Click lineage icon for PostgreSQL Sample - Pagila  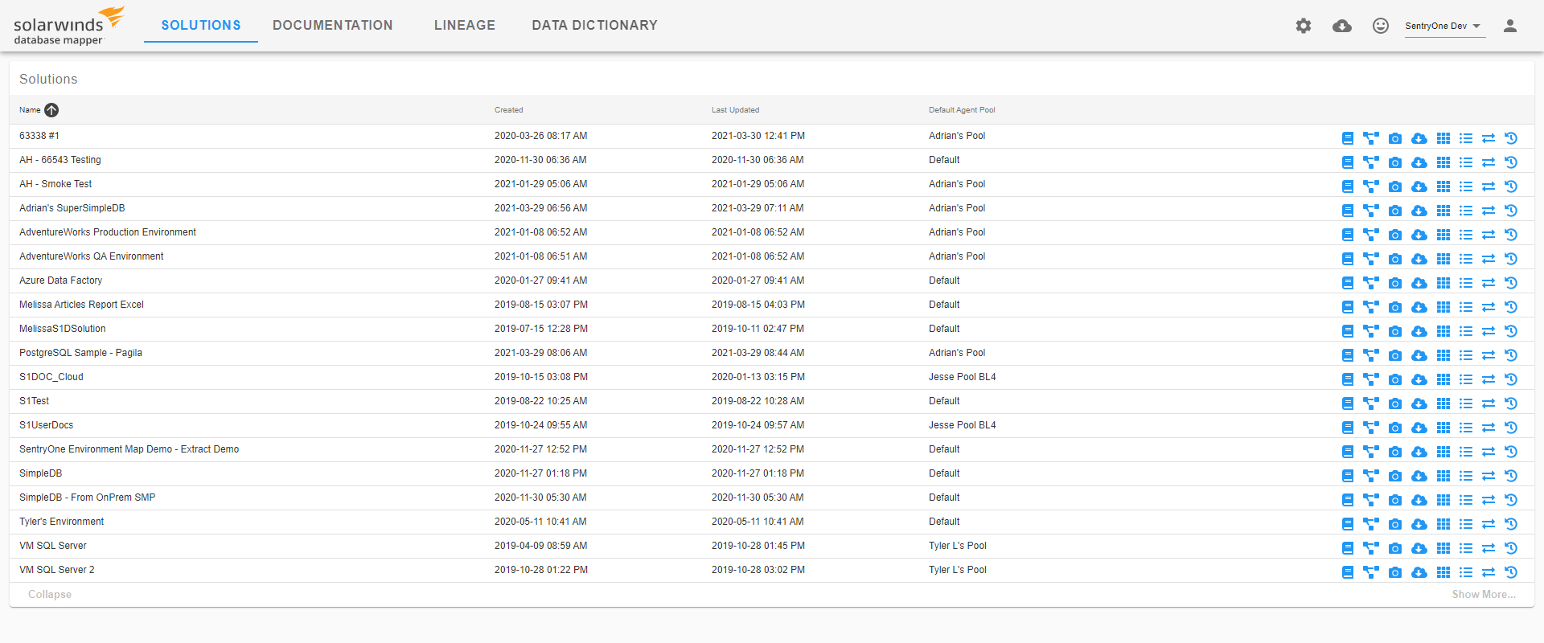point(1371,355)
